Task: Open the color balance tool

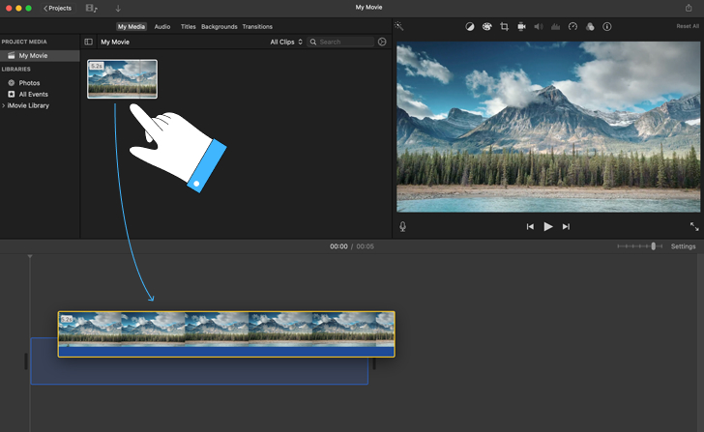Action: click(470, 26)
